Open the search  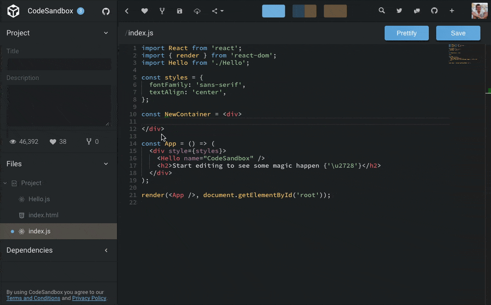[381, 10]
